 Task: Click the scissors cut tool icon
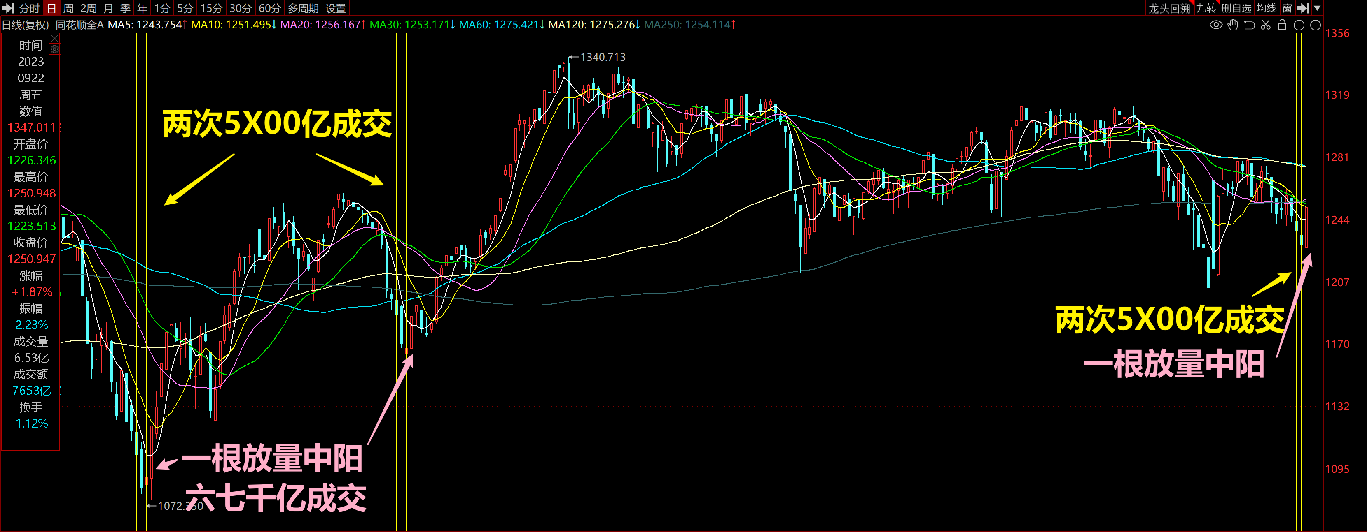tap(1266, 25)
